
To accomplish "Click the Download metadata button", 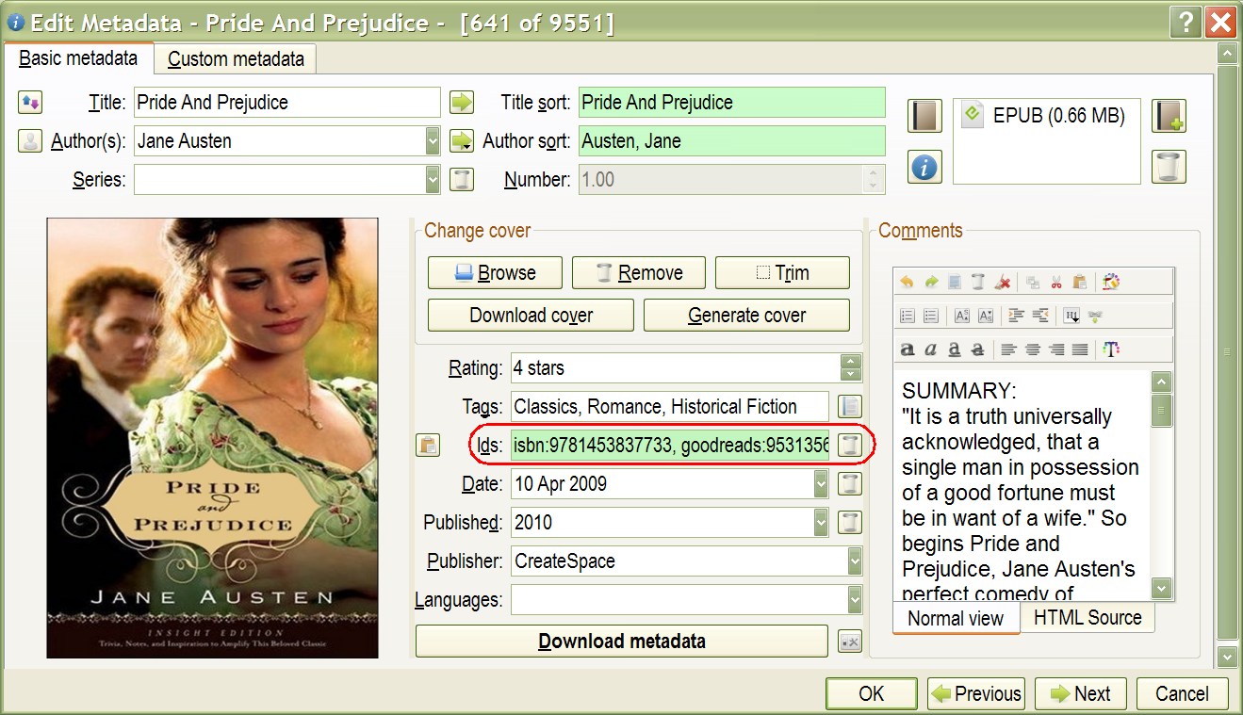I will coord(622,642).
